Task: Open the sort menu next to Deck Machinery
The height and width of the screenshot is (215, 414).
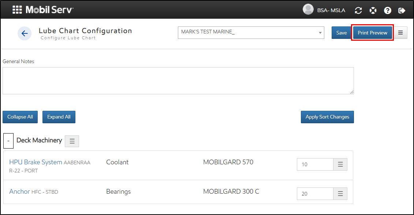Action: tap(72, 141)
